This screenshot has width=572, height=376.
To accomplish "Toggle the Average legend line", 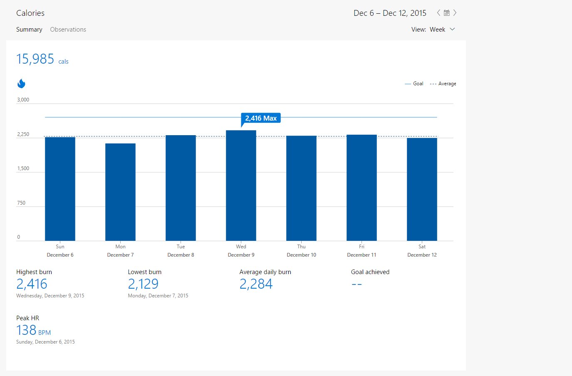I will 443,84.
